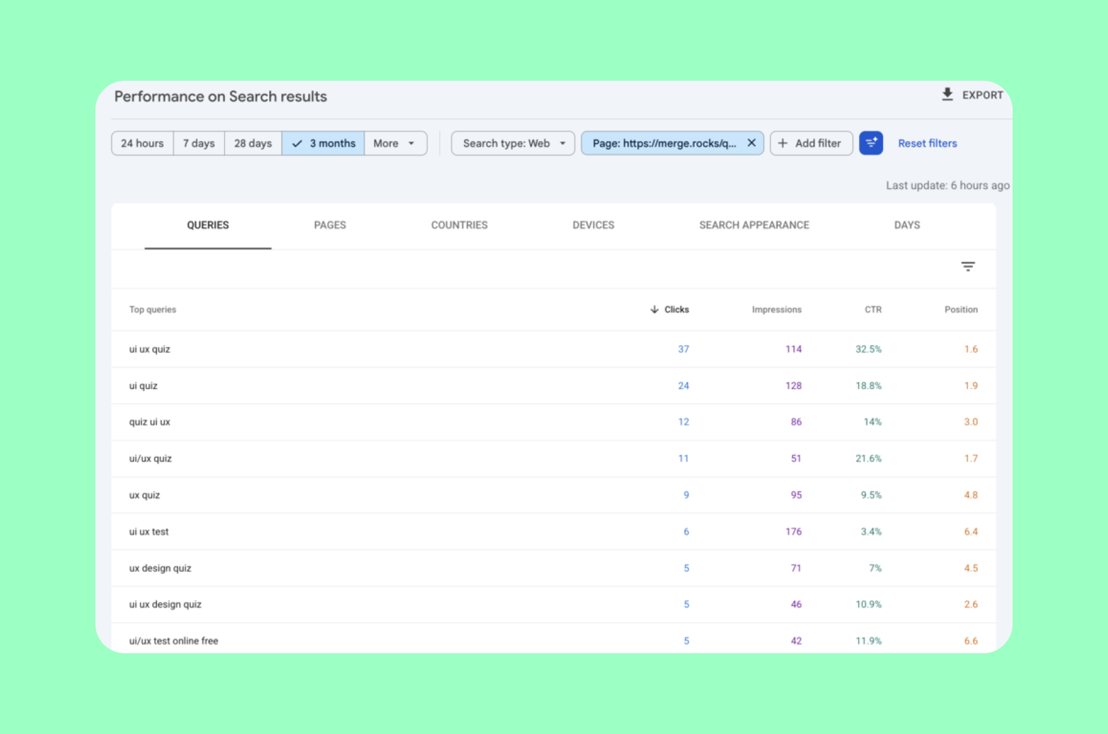The height and width of the screenshot is (734, 1108).
Task: Select the 28 days date range
Action: point(253,143)
